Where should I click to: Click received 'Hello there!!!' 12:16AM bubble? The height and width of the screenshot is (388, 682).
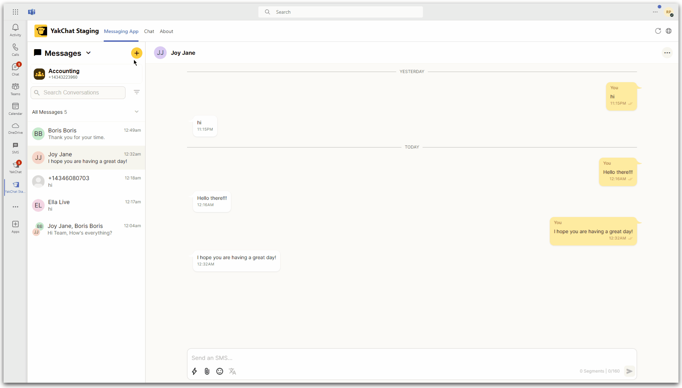(x=212, y=202)
